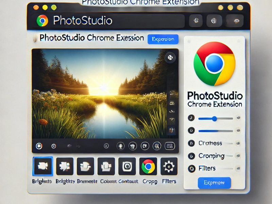The width and height of the screenshot is (272, 204).
Task: Click the first dark square header button
Action: (196, 21)
